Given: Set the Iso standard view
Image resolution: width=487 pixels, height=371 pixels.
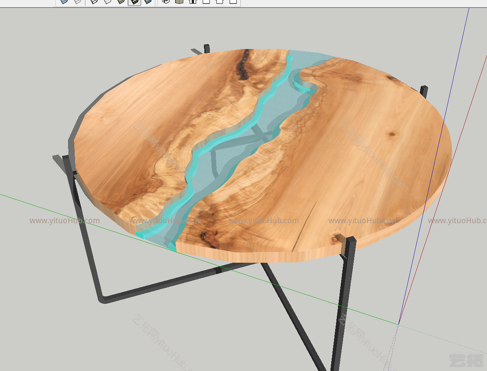Looking at the screenshot, I should (166, 1).
